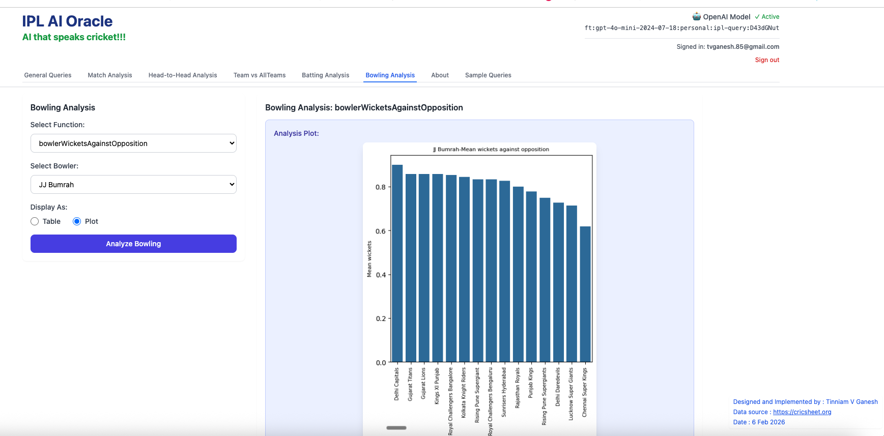Open the About tab
This screenshot has height=436, width=884.
(x=440, y=75)
